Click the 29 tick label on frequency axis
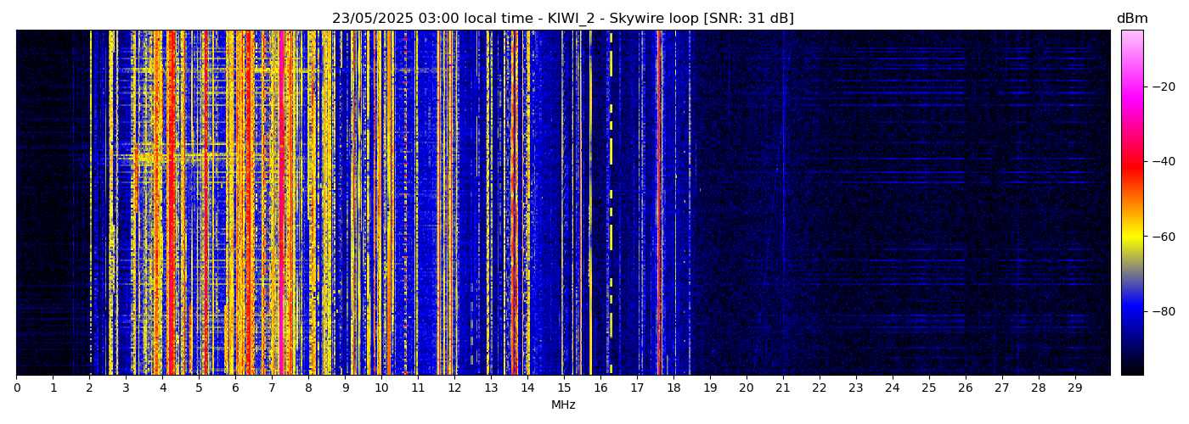The height and width of the screenshot is (424, 1189). point(1074,388)
